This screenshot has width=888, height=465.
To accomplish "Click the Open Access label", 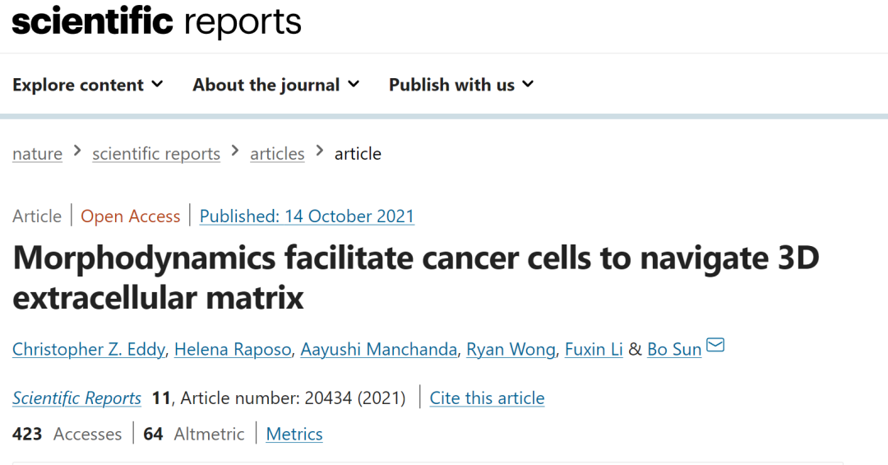I will click(130, 216).
